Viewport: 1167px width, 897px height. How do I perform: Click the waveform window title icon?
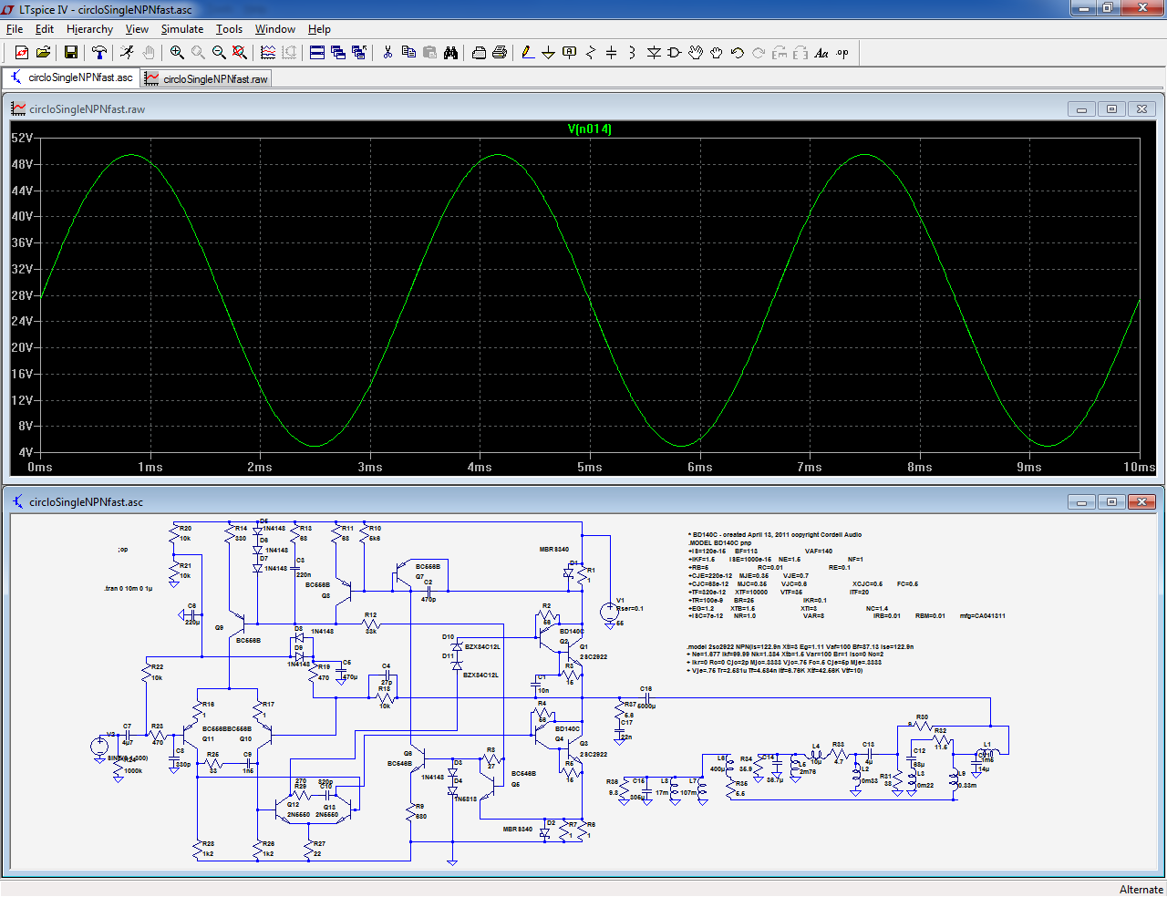pyautogui.click(x=18, y=108)
